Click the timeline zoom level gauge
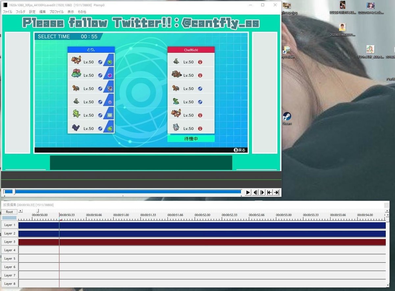Screen dimensions: 395x291 [x=9, y=218]
